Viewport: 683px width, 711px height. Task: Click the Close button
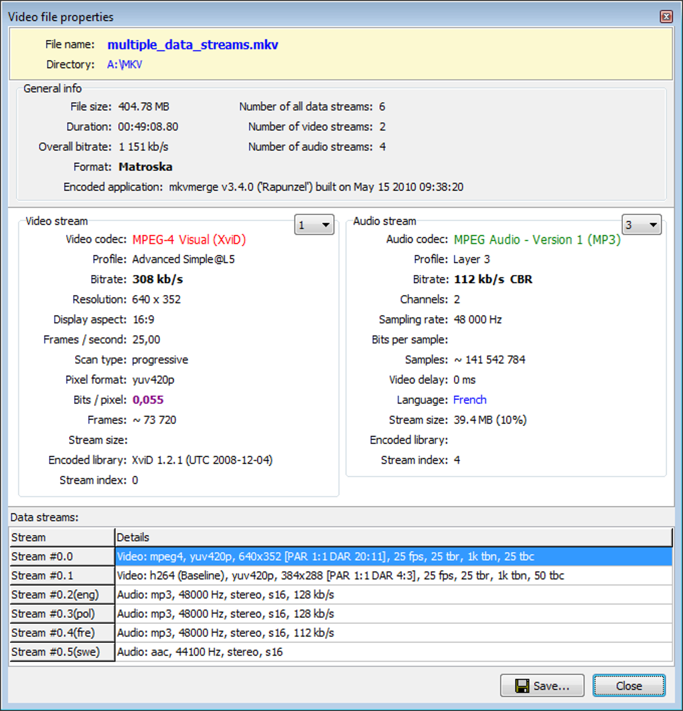(x=629, y=686)
